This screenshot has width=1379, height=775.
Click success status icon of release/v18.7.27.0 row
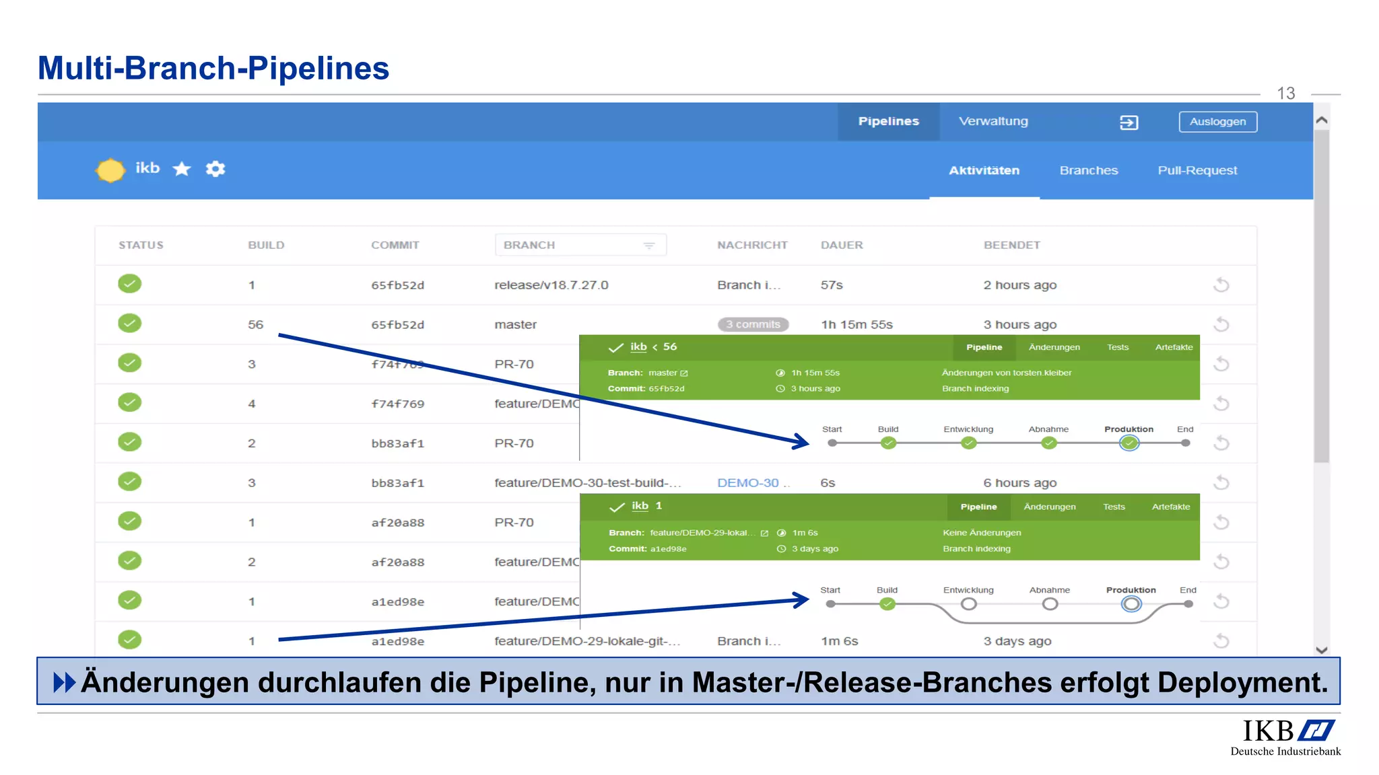click(130, 284)
